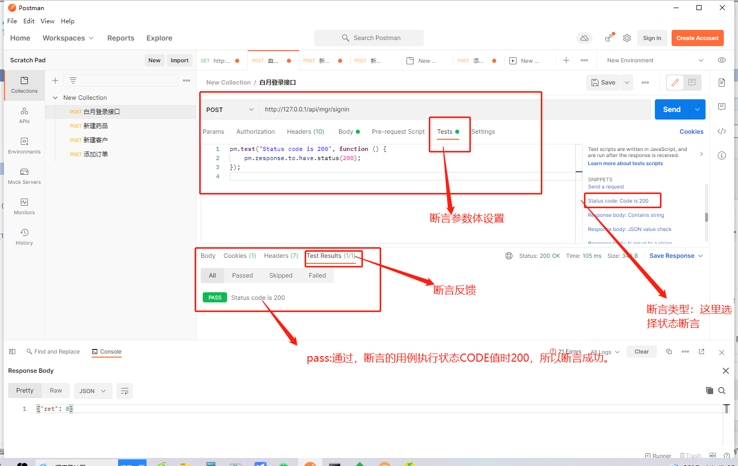Filter test results to All
The height and width of the screenshot is (466, 738).
coord(212,276)
